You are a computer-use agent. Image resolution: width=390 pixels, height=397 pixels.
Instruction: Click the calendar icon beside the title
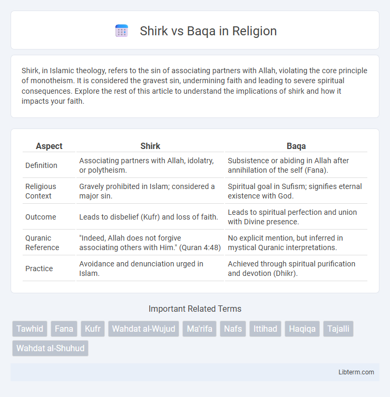click(122, 31)
